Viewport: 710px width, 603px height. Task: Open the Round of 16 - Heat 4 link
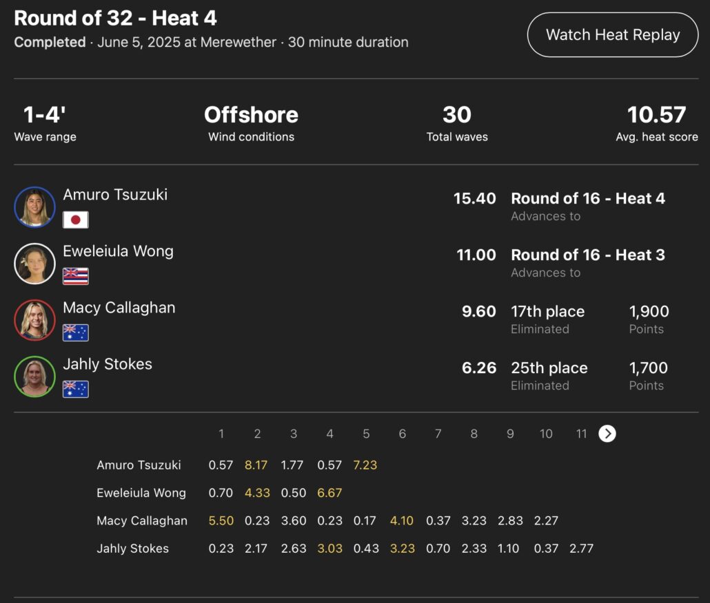[587, 198]
